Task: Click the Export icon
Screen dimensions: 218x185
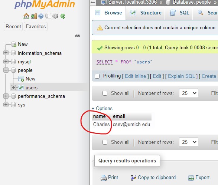Action: pos(191,178)
